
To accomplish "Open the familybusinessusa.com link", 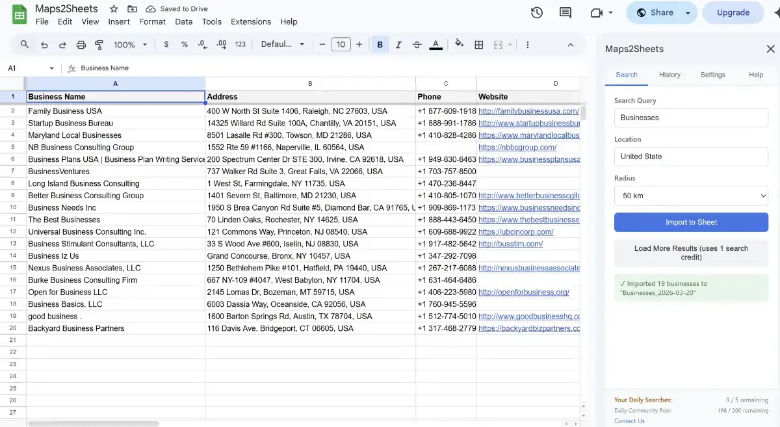I will (x=528, y=111).
